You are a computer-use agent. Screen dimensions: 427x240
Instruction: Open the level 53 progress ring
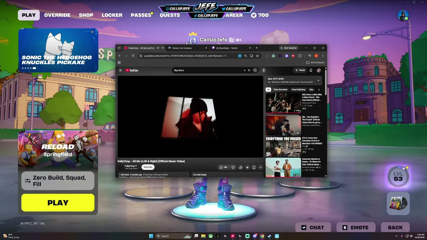[398, 176]
